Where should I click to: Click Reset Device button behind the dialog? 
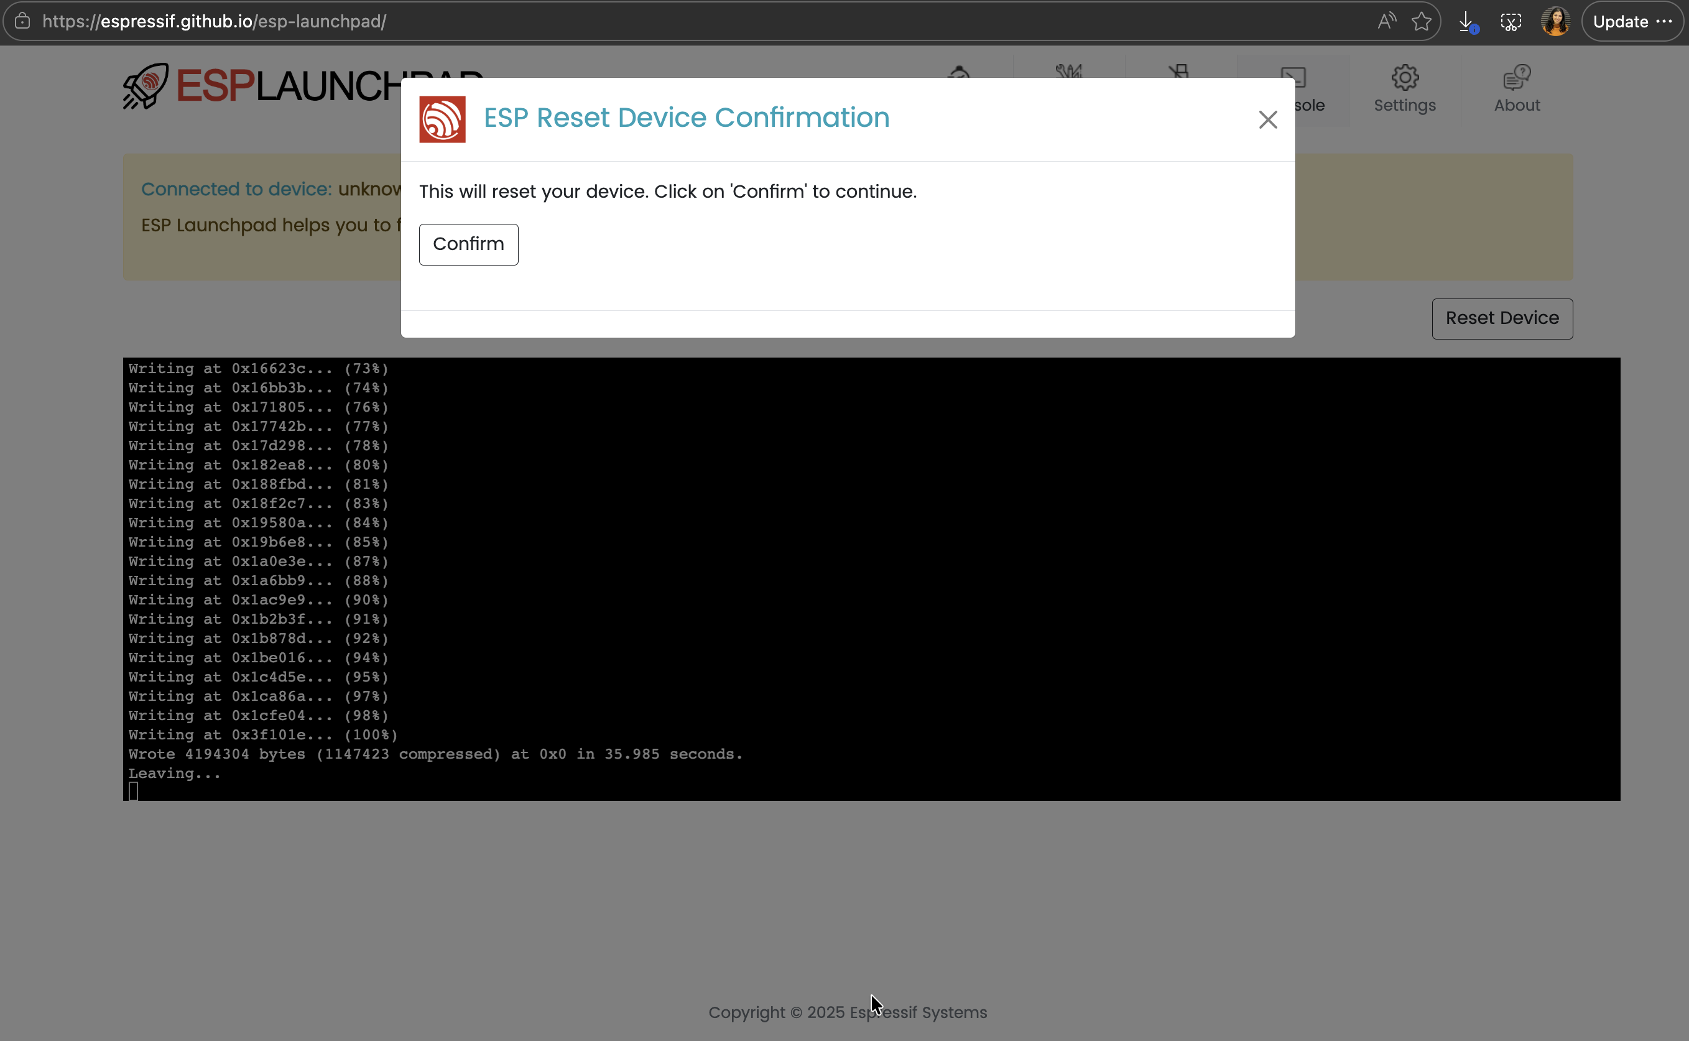1502,318
